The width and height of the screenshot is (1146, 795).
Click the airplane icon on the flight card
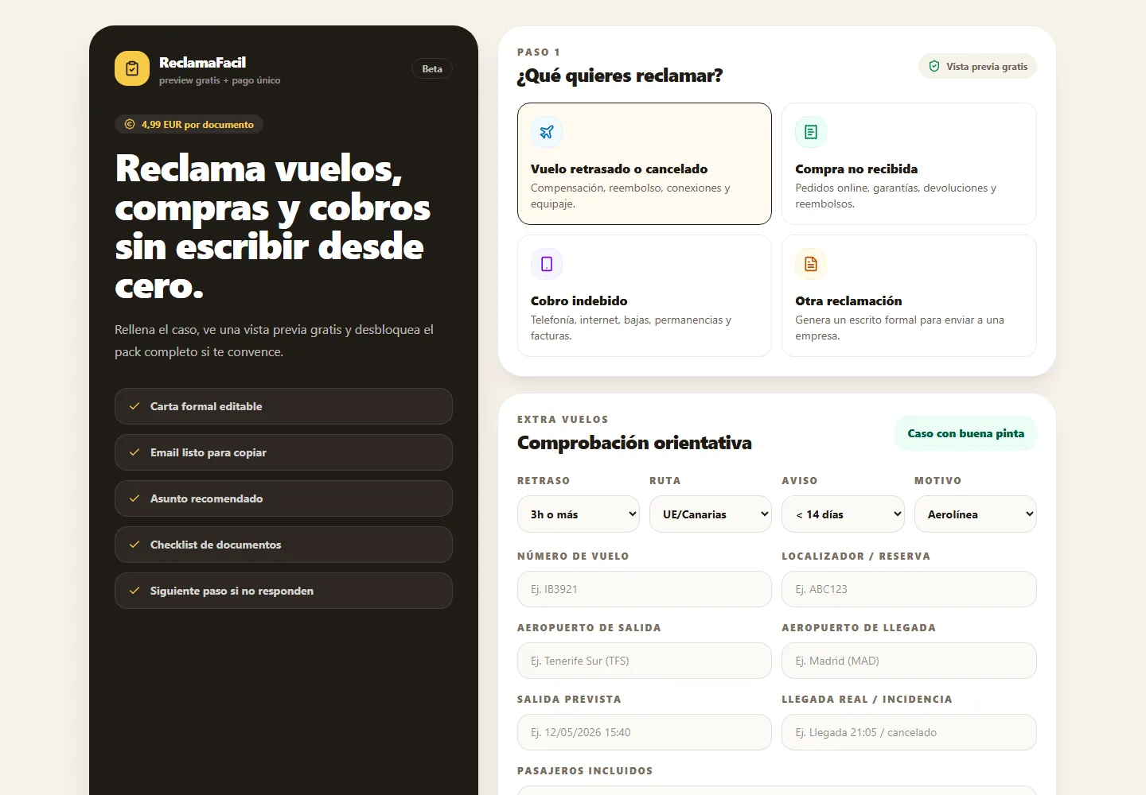coord(547,132)
